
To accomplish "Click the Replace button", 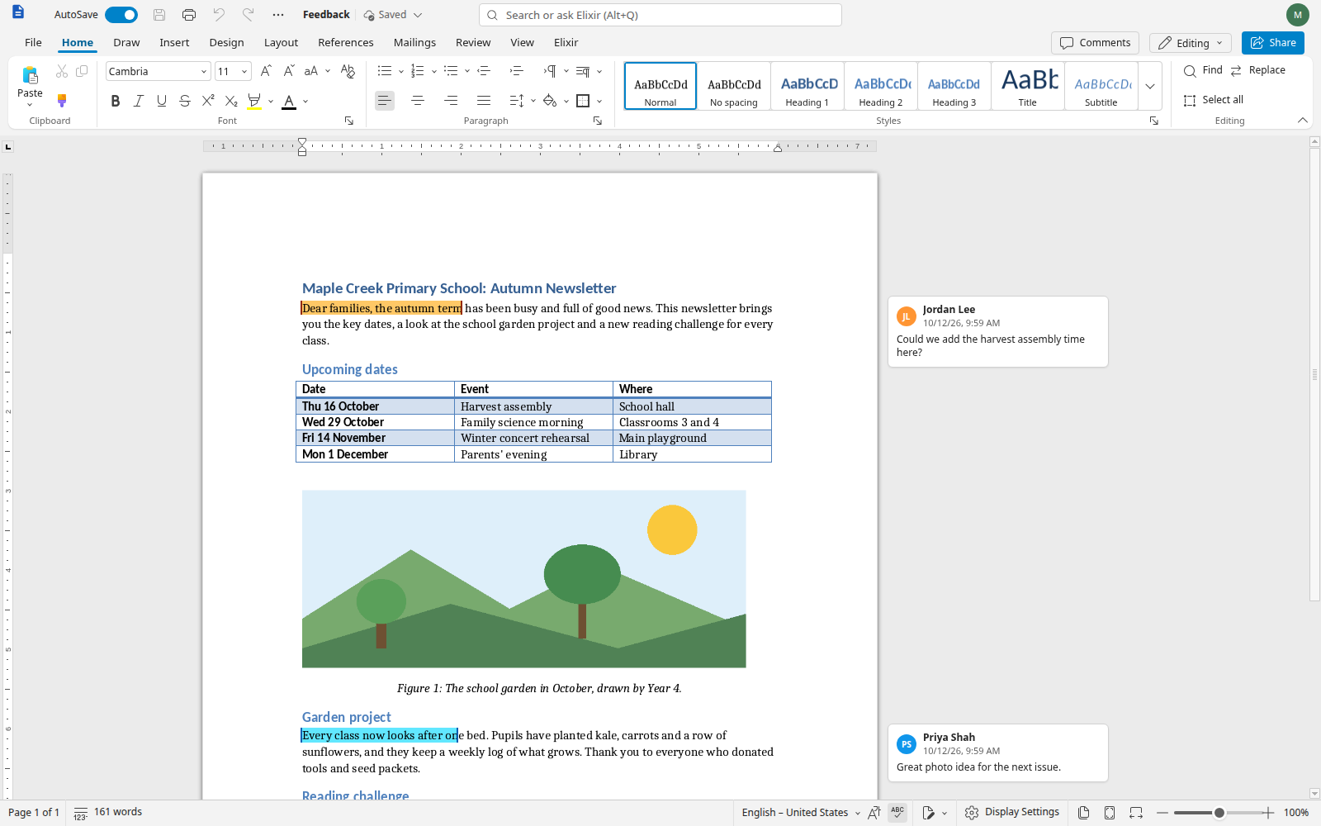I will [x=1258, y=70].
